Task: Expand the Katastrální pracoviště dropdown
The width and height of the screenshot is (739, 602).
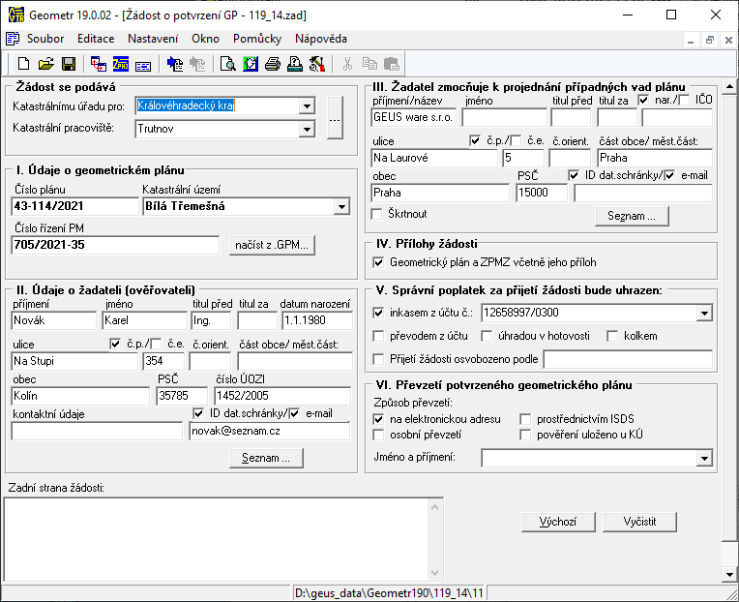Action: click(308, 129)
